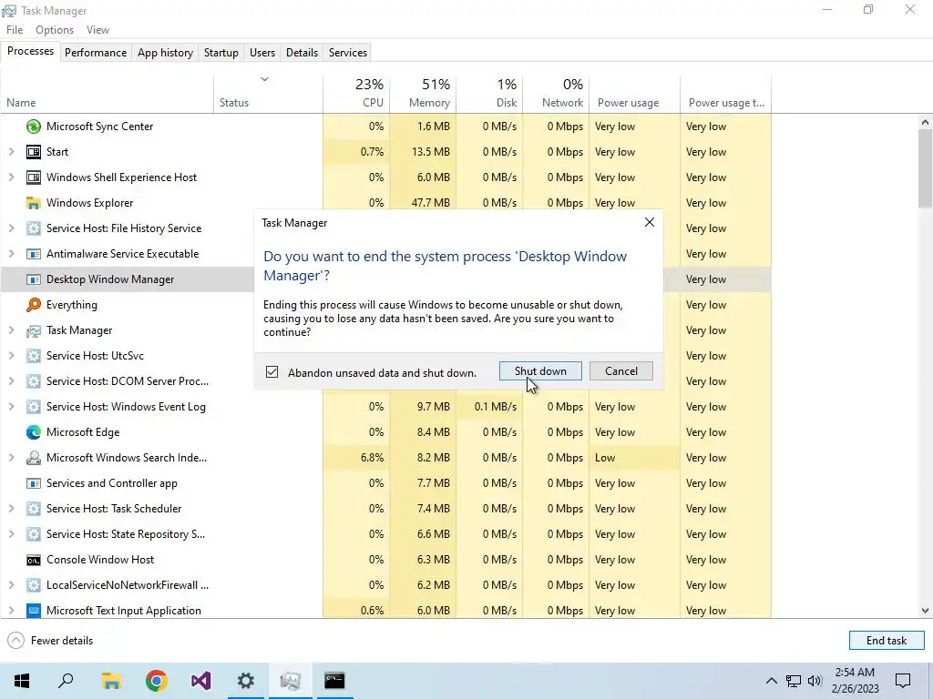
Task: Click the Microsoft Sync Center process icon
Action: click(34, 126)
